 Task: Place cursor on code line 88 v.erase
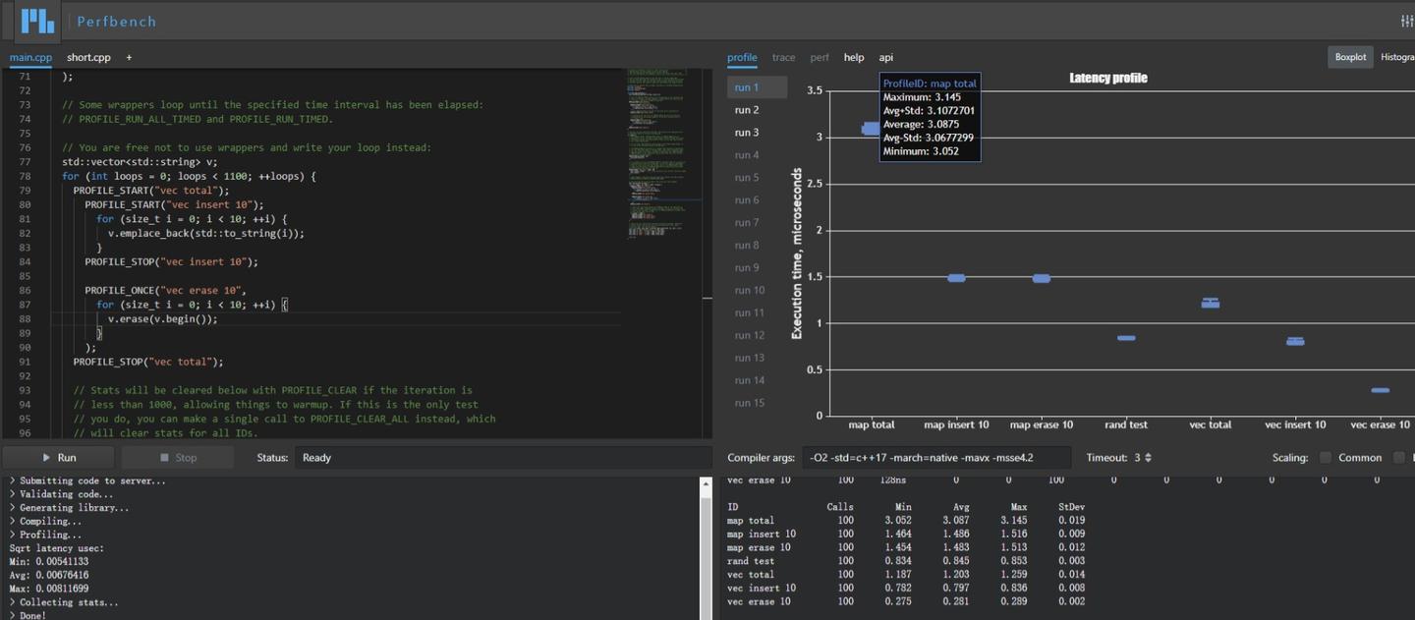click(163, 318)
